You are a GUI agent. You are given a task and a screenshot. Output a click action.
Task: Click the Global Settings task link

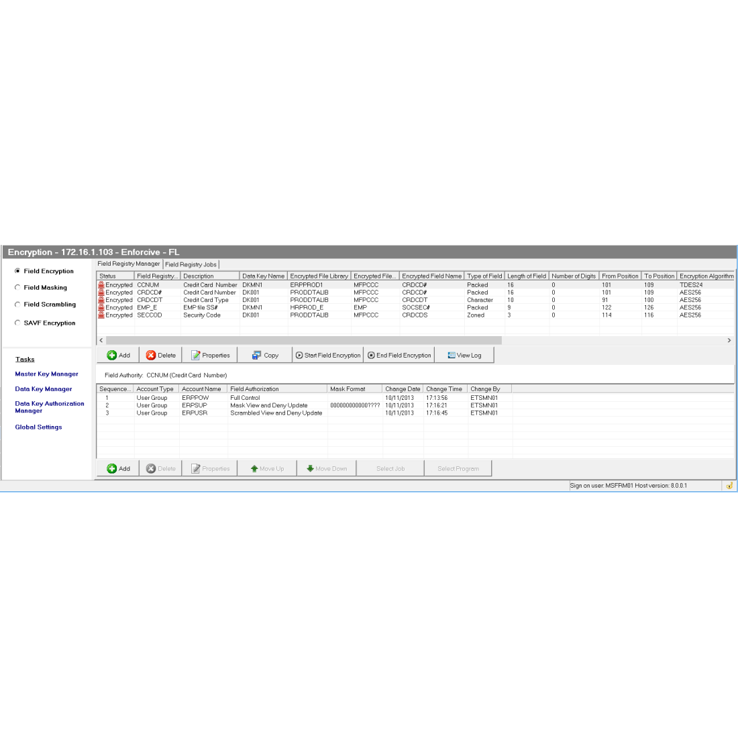coord(38,427)
